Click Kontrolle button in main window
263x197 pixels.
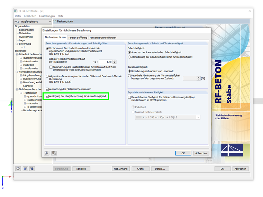(x=81, y=169)
